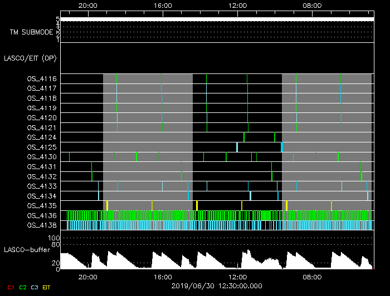Screen dimensions: 390x296
Task: Click the LASCO-buffer 20 scale value
Action: pos(56,263)
